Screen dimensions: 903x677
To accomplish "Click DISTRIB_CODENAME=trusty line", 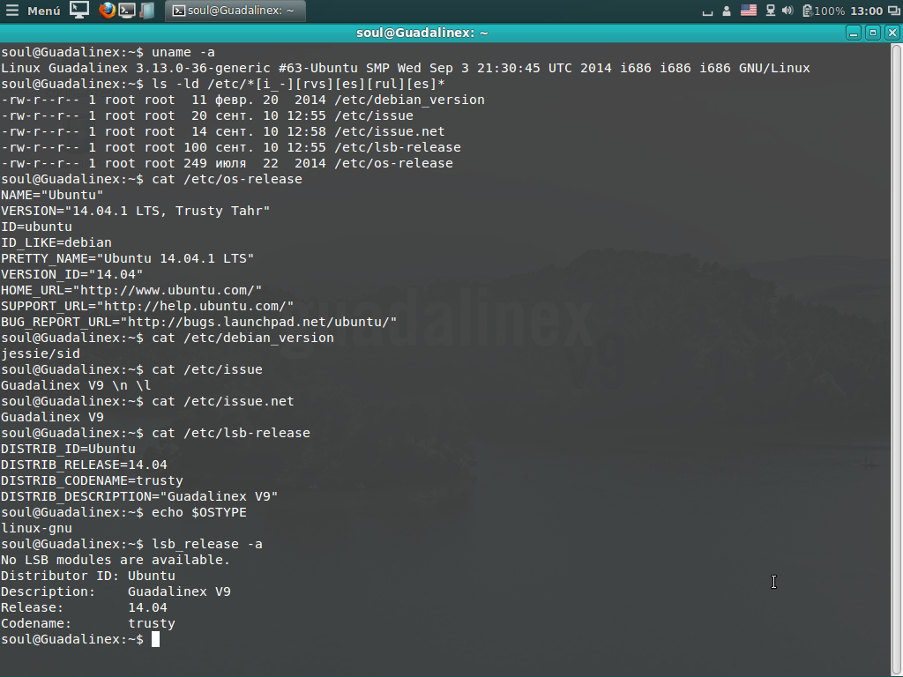I will click(x=92, y=480).
